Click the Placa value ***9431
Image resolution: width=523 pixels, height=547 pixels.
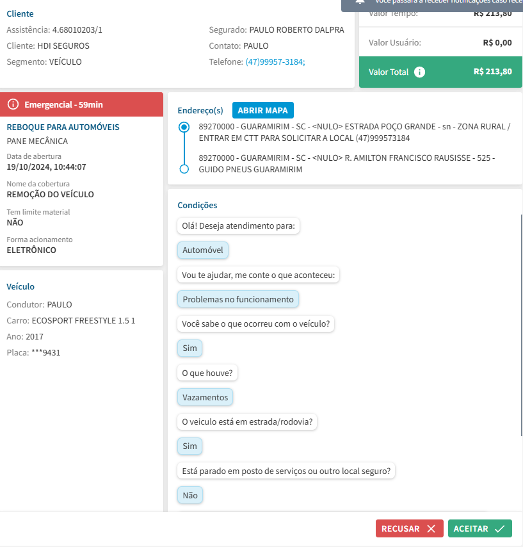[45, 353]
